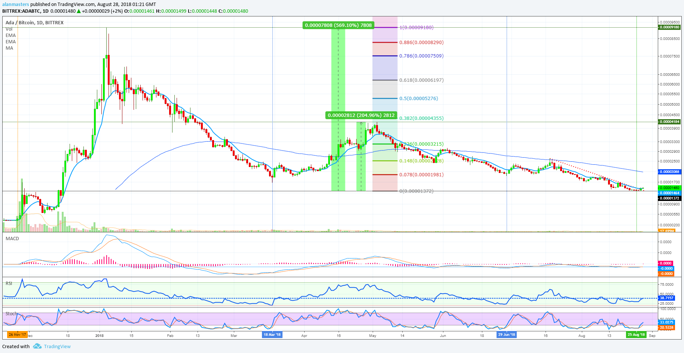
Task: Click the Feb label on time axis
Action: tap(170, 335)
